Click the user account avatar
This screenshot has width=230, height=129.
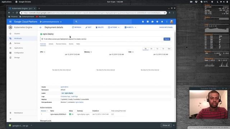tap(171, 21)
